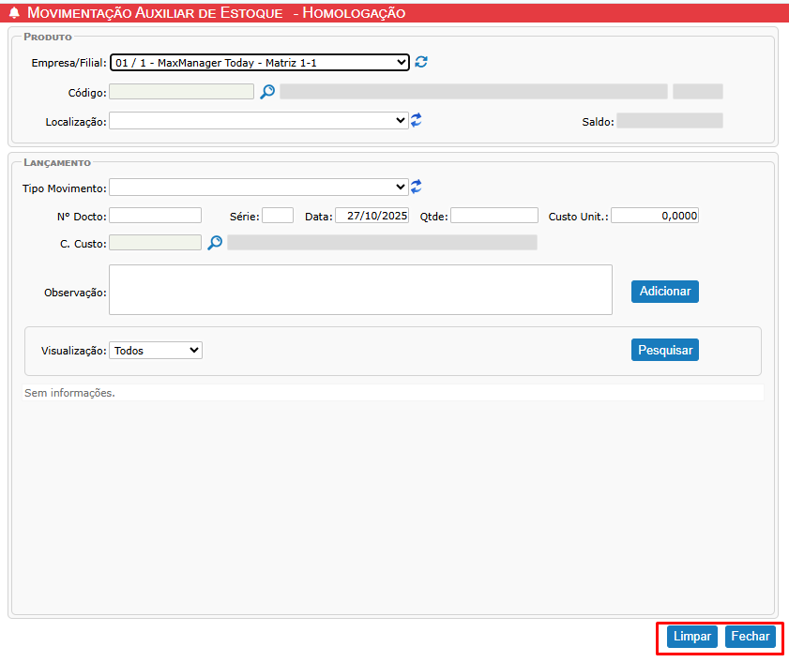The width and height of the screenshot is (789, 662).
Task: Click the Nº Docto field
Action: point(156,216)
